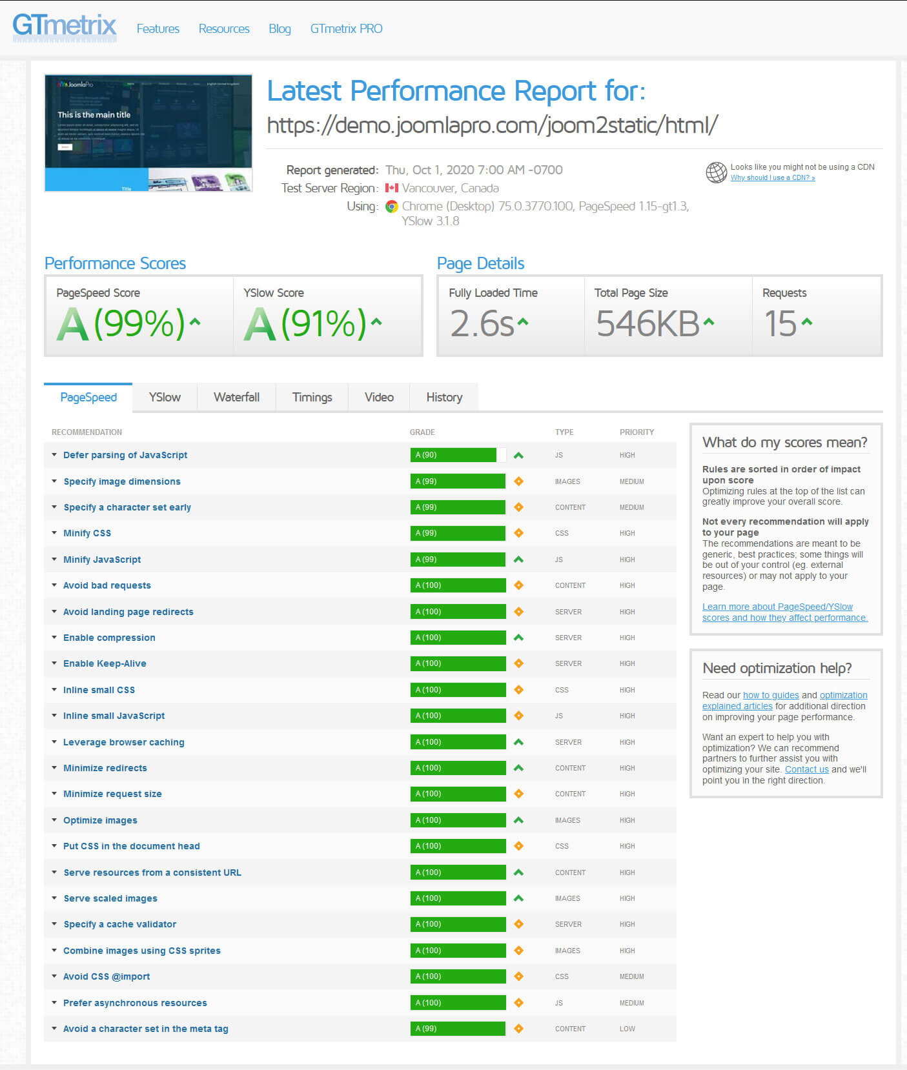Click green arrow for Serve scaled images
This screenshot has width=907, height=1070.
coord(518,898)
